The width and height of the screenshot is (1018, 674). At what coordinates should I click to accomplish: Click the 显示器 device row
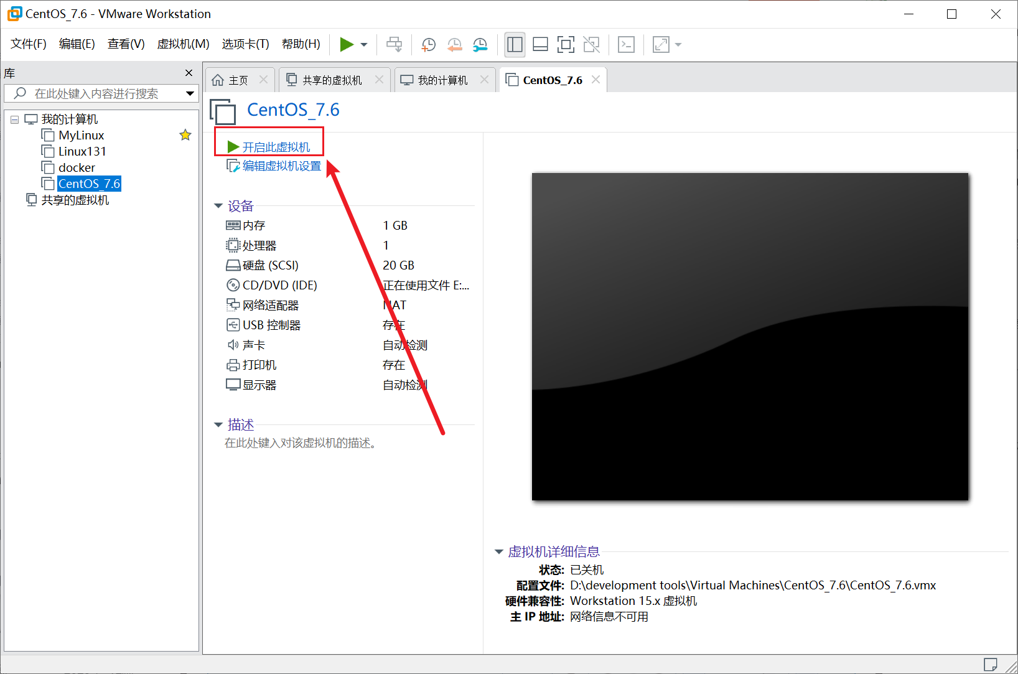point(348,385)
